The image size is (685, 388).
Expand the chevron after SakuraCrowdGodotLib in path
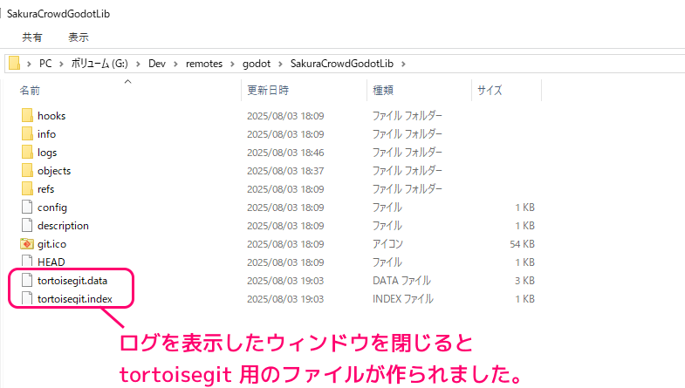pos(403,64)
